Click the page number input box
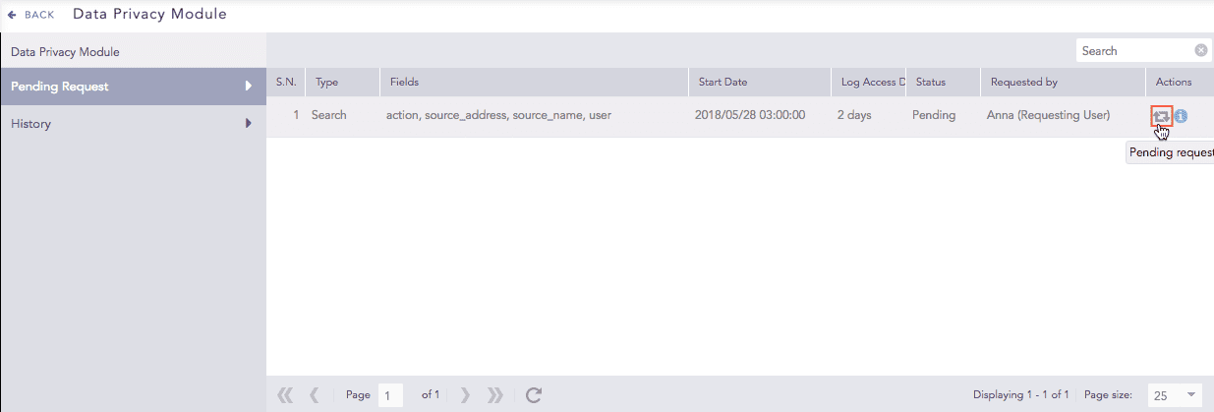Screen dimensions: 1214x412 point(391,395)
